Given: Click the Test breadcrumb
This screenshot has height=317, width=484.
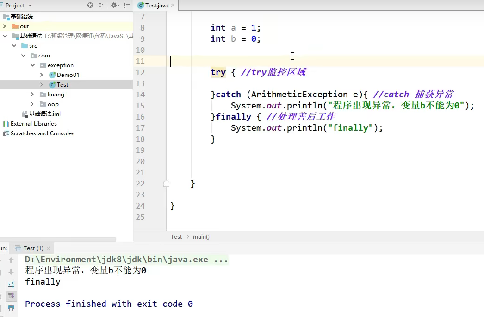Looking at the screenshot, I should coord(176,236).
